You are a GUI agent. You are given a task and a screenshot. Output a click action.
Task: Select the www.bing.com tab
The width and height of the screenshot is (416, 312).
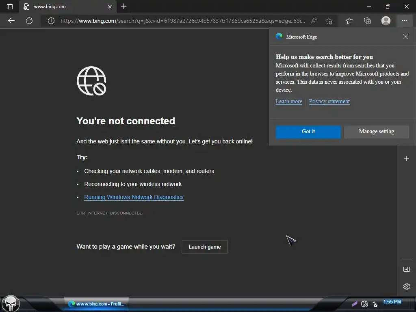[x=68, y=6]
